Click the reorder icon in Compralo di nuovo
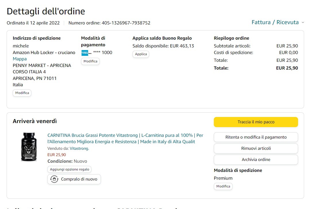Viewport: 315px width, 209px height. [x=54, y=179]
